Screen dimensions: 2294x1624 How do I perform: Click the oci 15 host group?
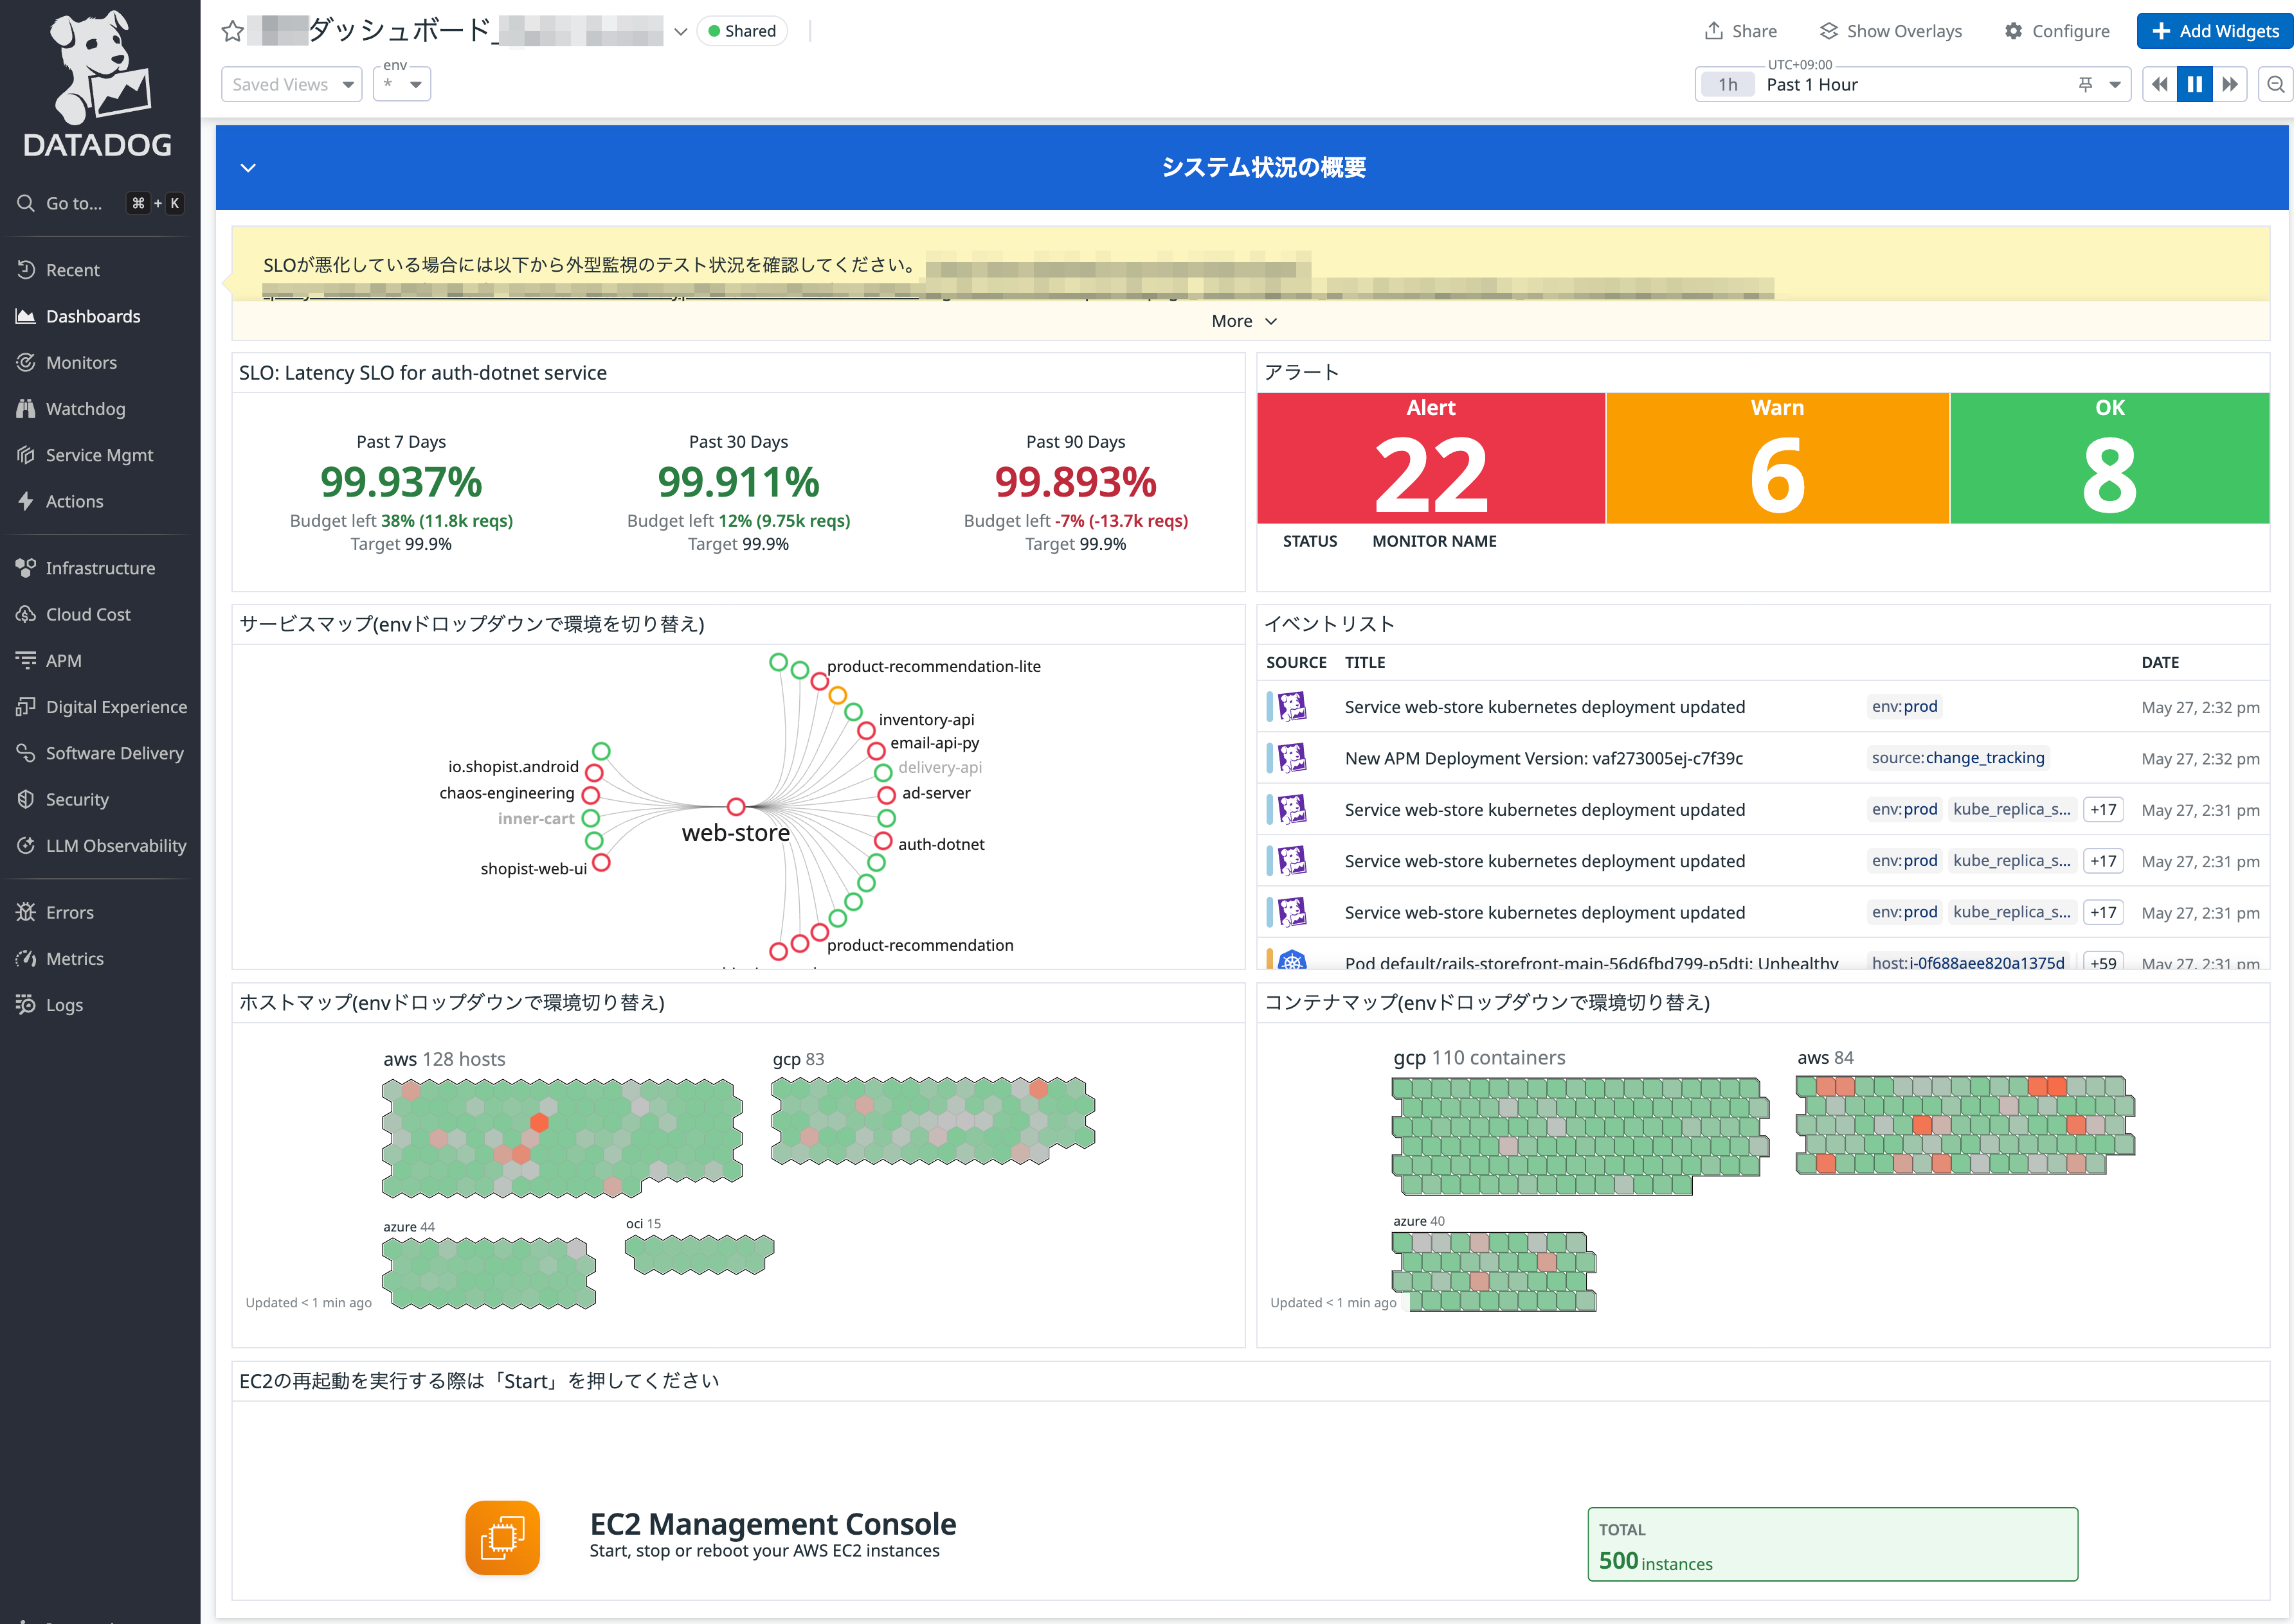click(699, 1255)
